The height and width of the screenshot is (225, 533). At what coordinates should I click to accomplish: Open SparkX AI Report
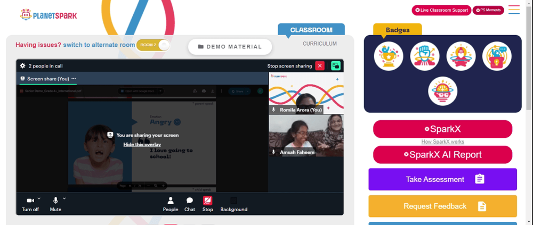pyautogui.click(x=442, y=155)
